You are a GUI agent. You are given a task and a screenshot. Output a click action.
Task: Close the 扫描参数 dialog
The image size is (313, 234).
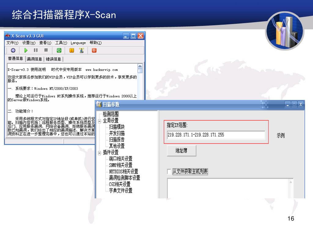coord(301,105)
